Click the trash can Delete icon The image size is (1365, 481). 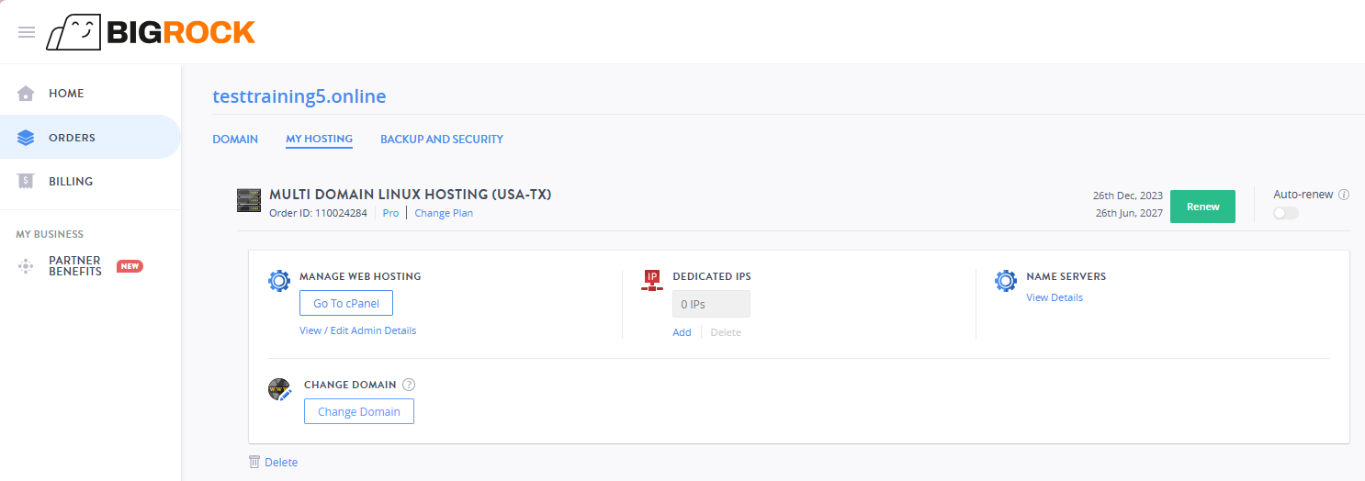[254, 462]
